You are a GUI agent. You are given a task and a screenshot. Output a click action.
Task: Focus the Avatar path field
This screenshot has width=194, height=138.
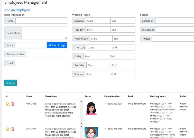[31, 45]
